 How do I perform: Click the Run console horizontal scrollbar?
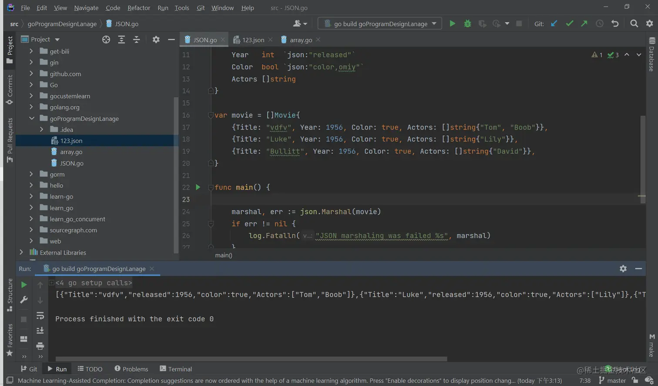point(251,359)
